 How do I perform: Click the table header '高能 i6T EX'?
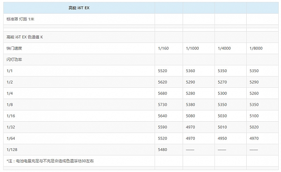point(79,8)
